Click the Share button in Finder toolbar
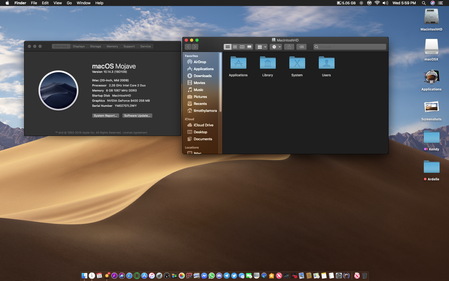This screenshot has width=449, height=281. [289, 47]
